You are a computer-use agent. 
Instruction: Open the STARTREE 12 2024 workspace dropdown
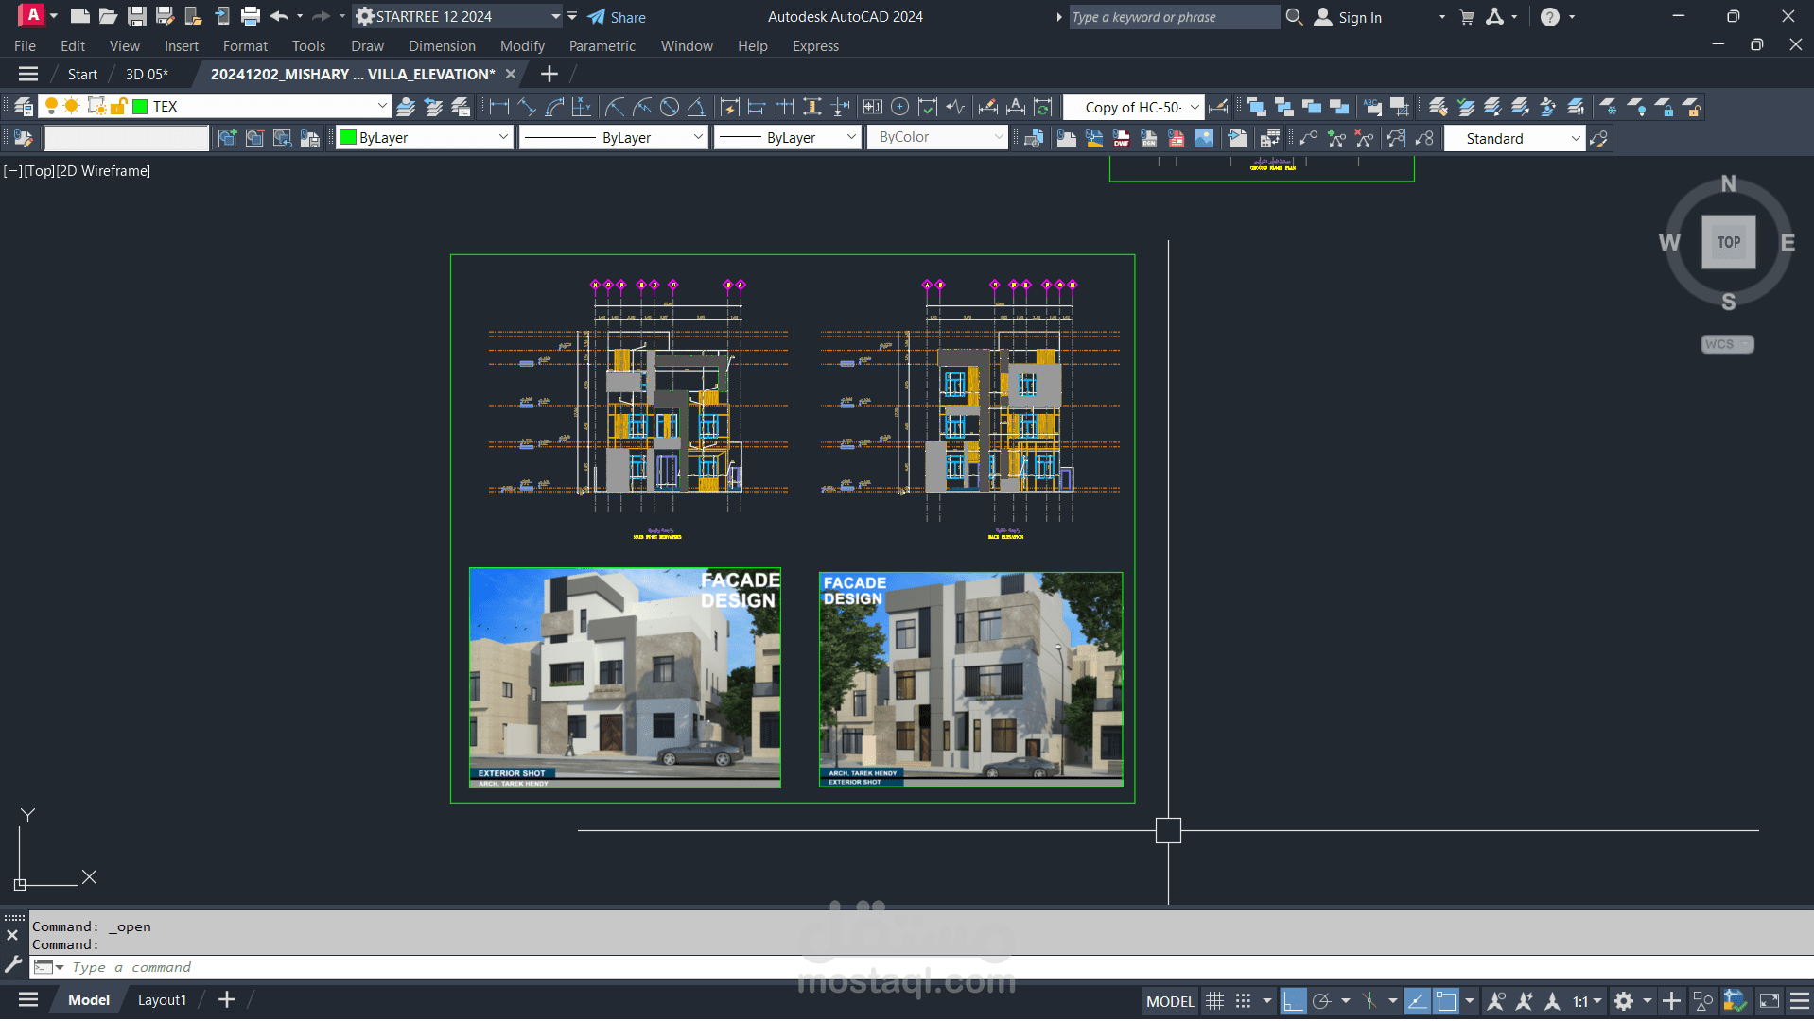[556, 16]
